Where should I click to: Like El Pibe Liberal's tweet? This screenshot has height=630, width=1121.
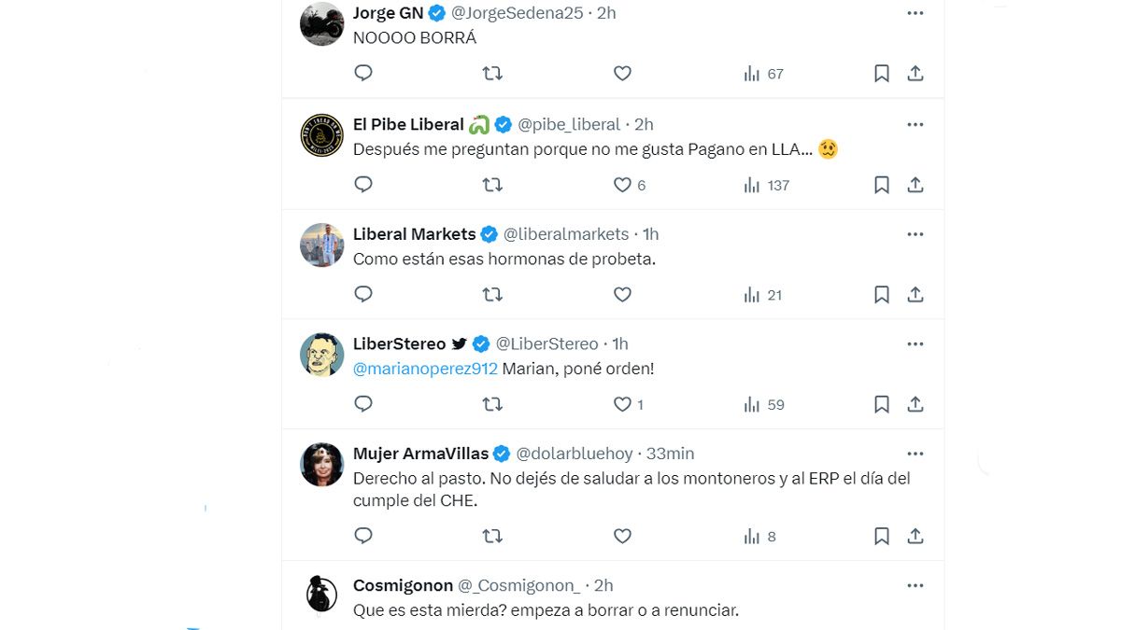(x=622, y=185)
